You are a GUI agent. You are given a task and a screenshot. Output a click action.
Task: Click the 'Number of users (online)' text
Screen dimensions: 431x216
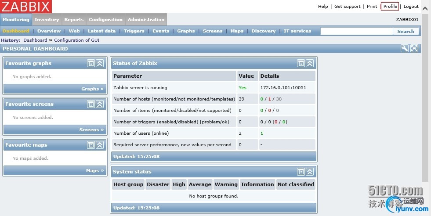tap(141, 133)
